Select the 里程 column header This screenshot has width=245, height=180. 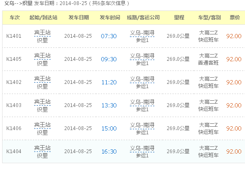[179, 17]
